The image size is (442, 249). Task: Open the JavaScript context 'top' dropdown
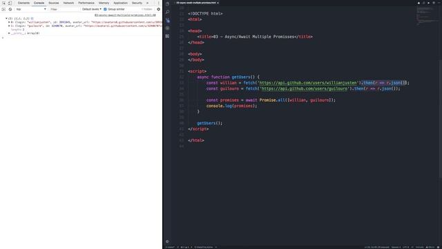point(30,9)
